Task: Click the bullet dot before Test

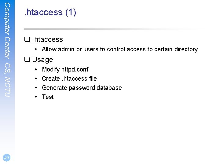Action: point(36,97)
